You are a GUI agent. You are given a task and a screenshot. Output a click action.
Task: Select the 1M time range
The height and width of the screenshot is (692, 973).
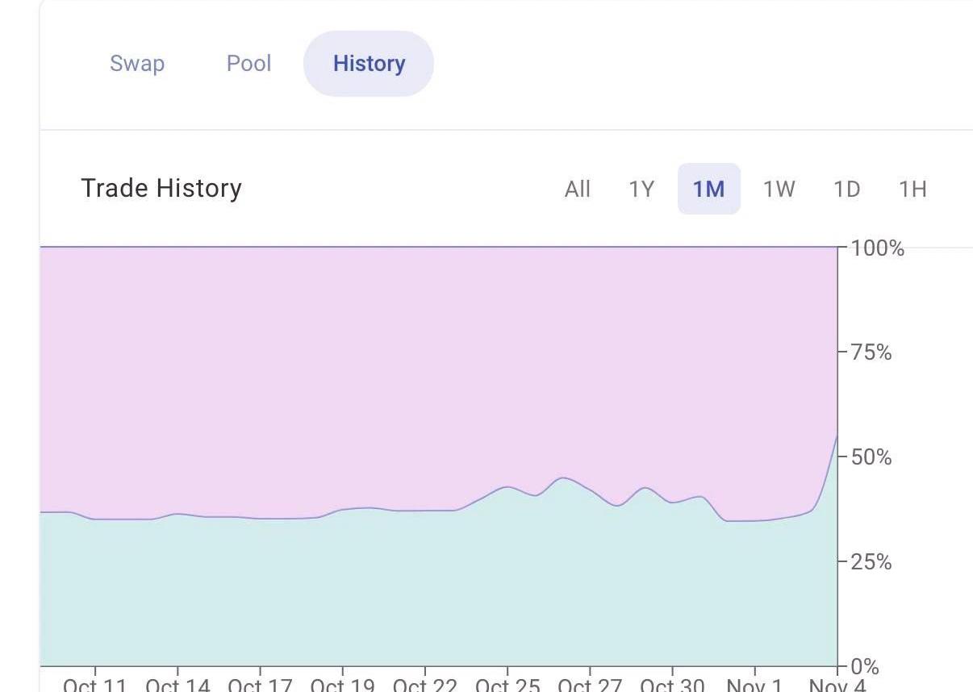tap(708, 189)
